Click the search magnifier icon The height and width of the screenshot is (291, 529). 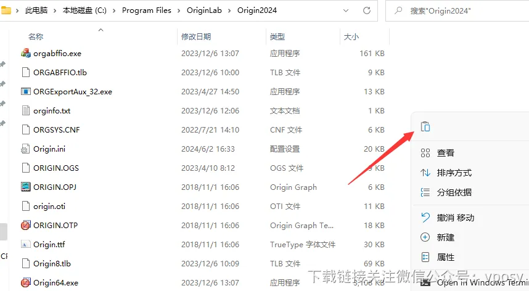[x=398, y=10]
